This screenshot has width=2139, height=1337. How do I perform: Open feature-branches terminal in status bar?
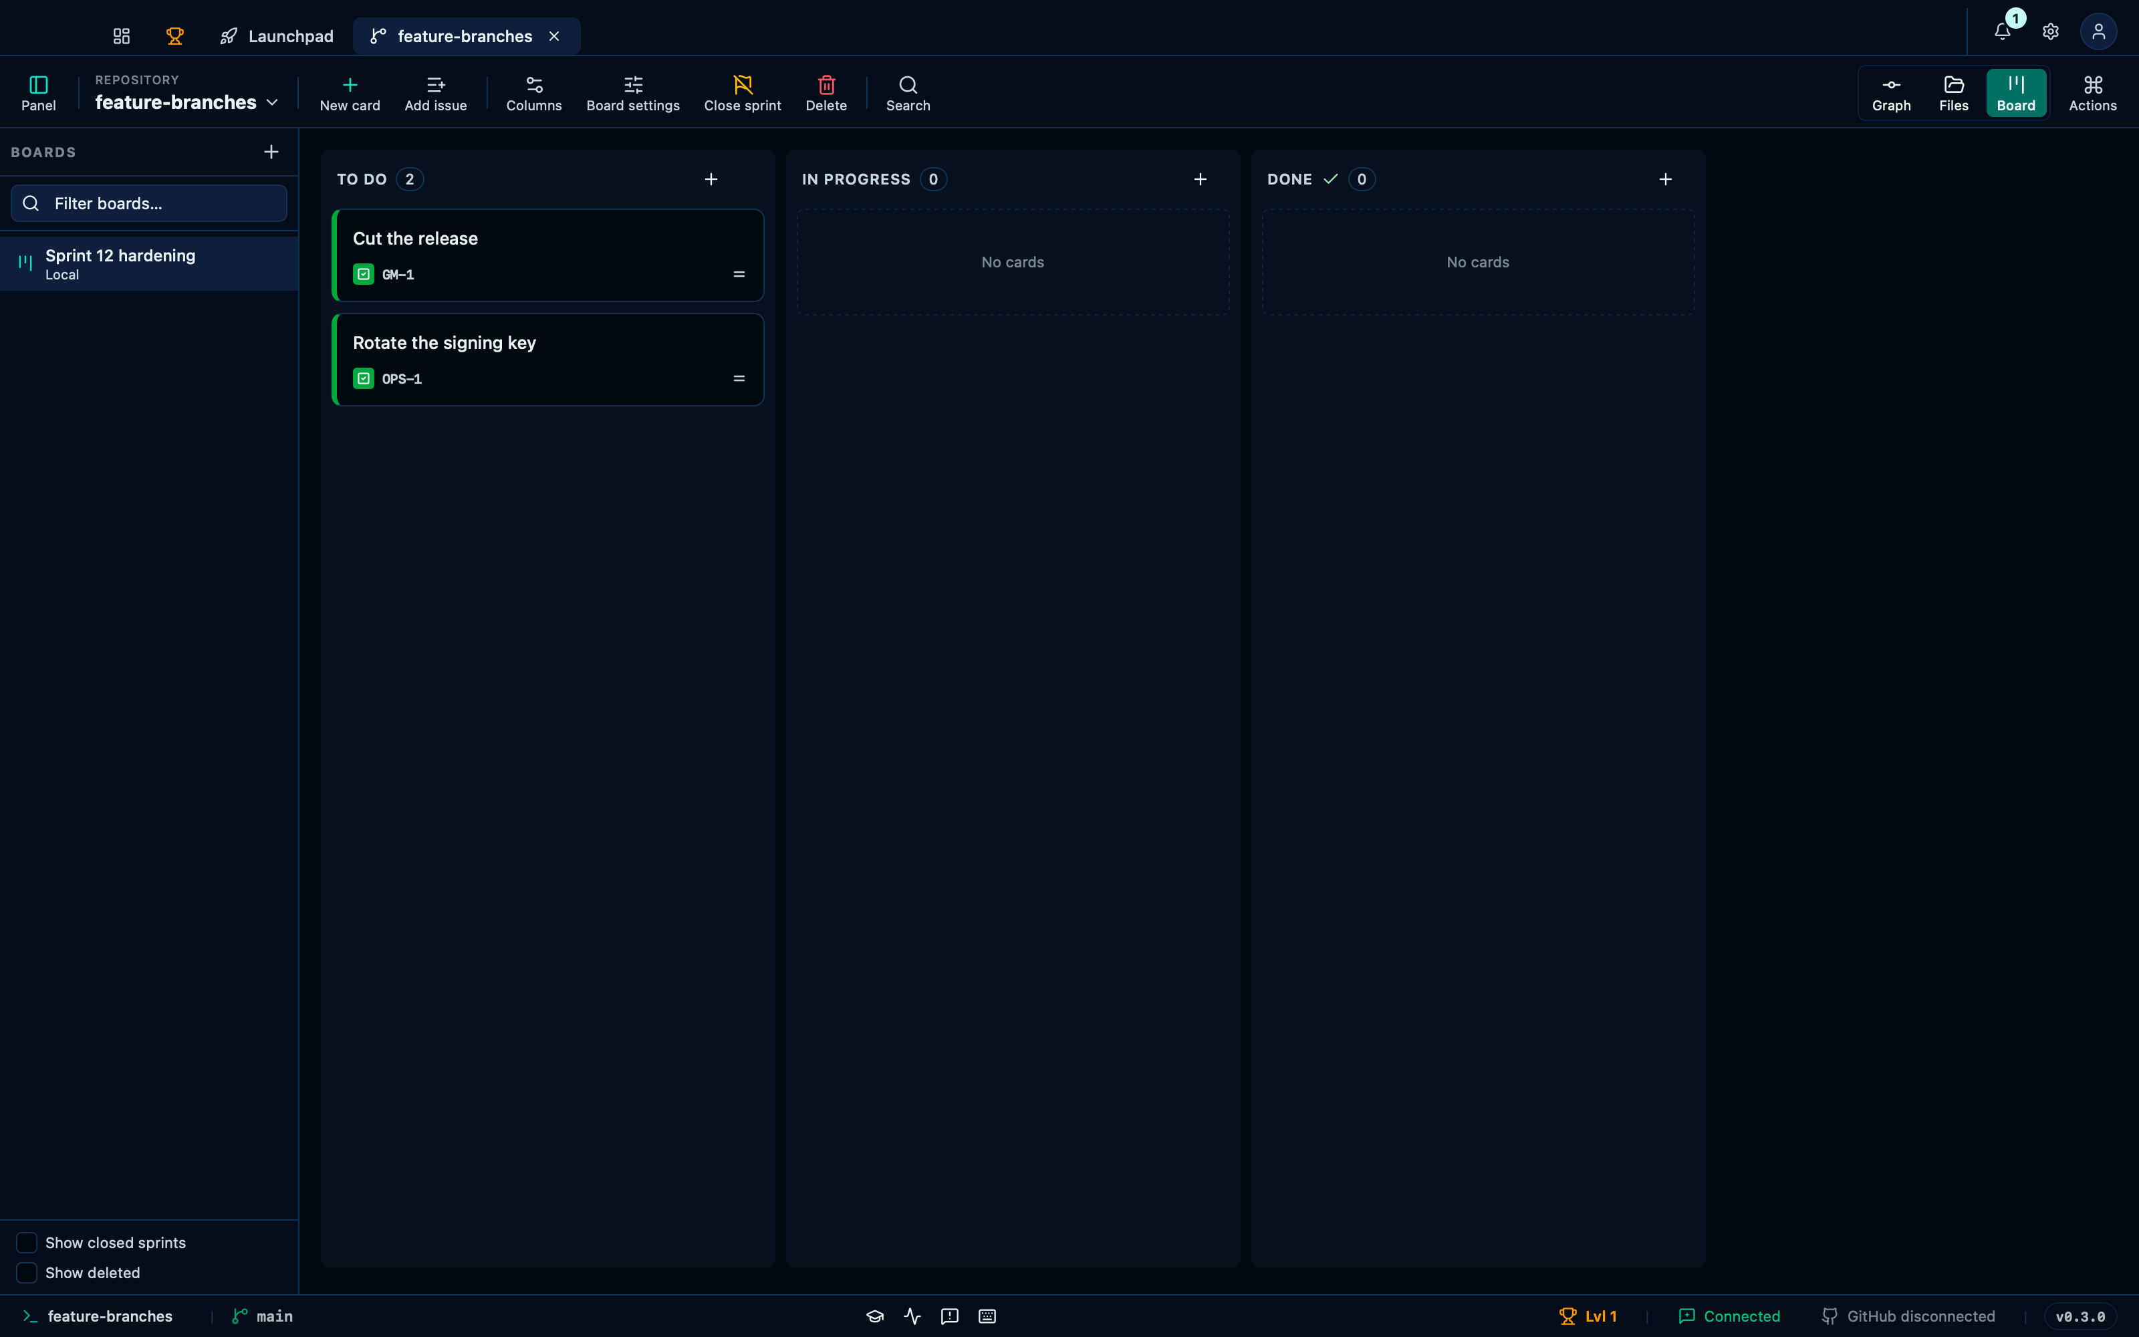tap(97, 1316)
